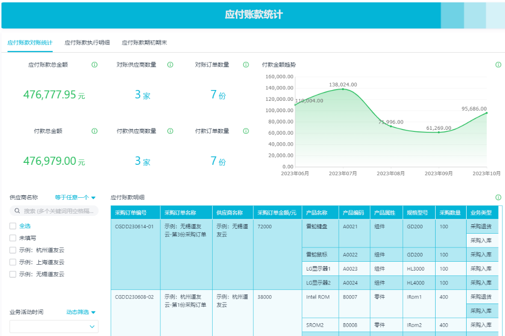This screenshot has height=336, width=505.
Task: Tick the 示例：杭州道友云 supplier checkbox
Action: click(x=13, y=250)
